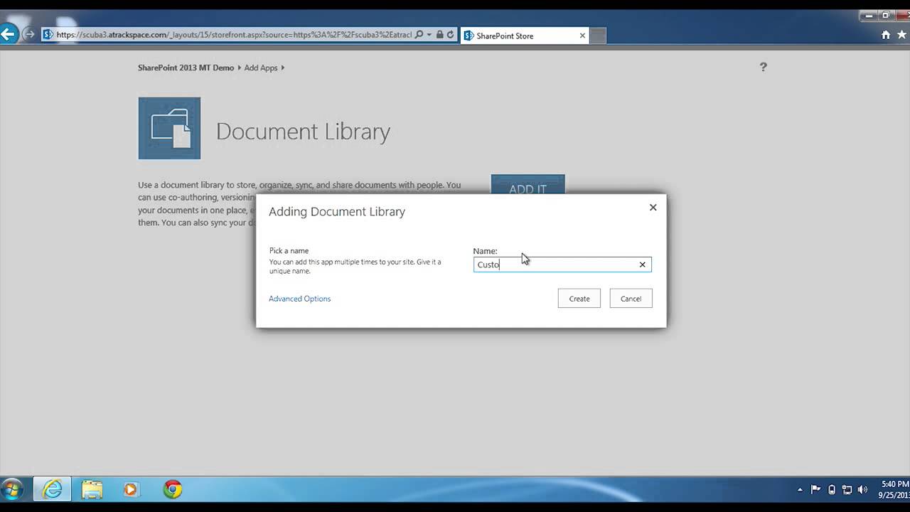
Task: Open a new blank browser tab
Action: (x=598, y=36)
